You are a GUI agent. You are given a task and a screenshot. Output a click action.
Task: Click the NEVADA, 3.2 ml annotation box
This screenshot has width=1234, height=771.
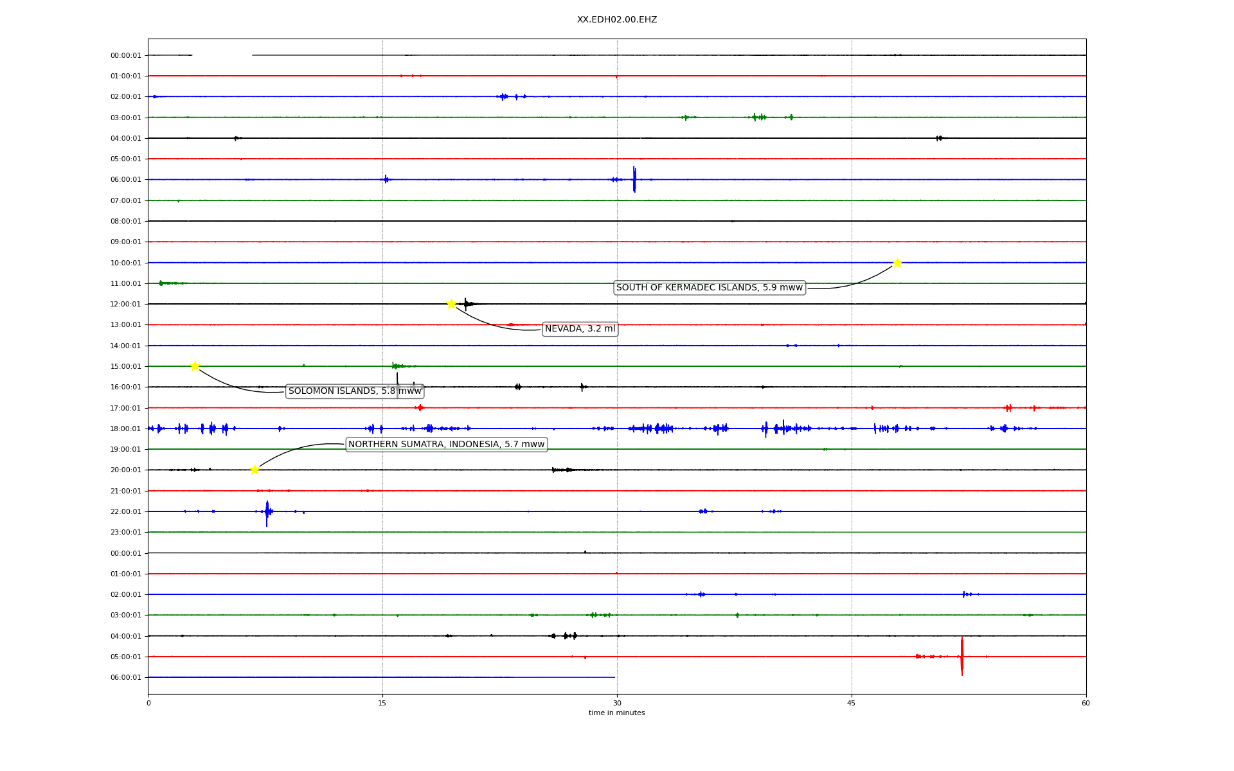580,329
